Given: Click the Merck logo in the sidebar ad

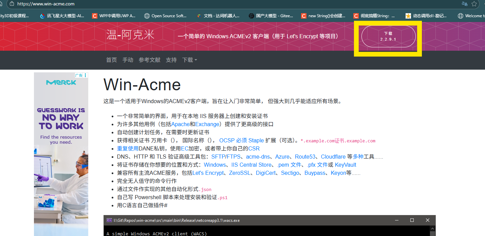Looking at the screenshot, I should pyautogui.click(x=61, y=82).
